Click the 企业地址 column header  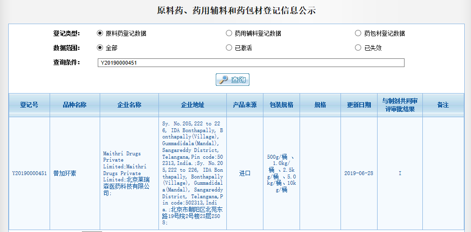193,105
